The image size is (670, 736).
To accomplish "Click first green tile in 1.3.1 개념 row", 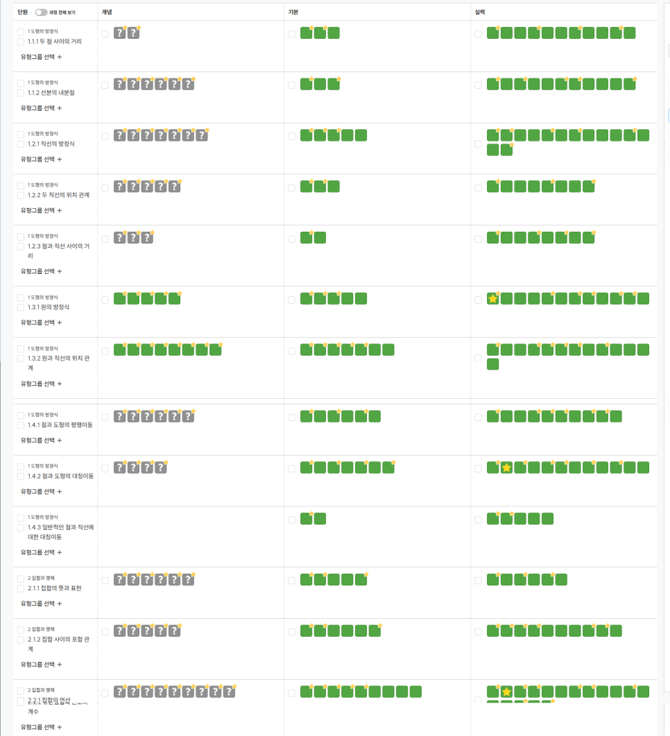I will [x=119, y=299].
